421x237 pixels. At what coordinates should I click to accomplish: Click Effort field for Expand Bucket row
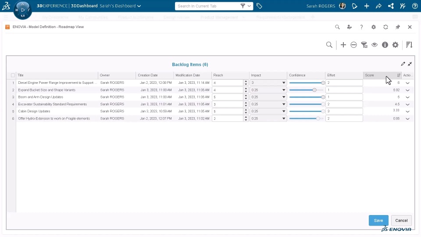point(344,90)
